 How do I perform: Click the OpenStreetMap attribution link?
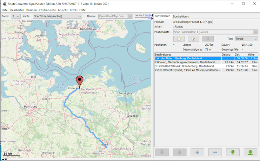147,15
